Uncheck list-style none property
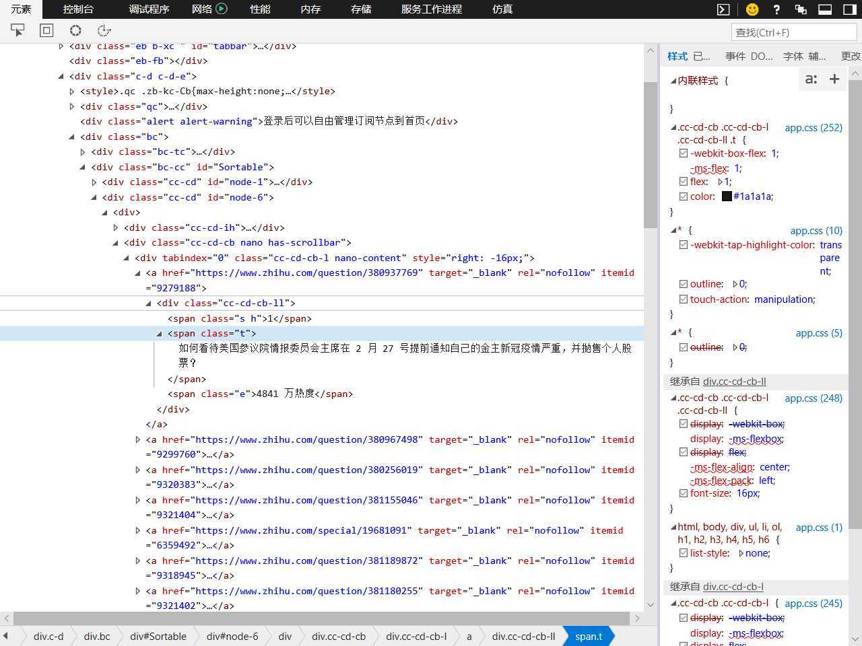 pos(684,553)
